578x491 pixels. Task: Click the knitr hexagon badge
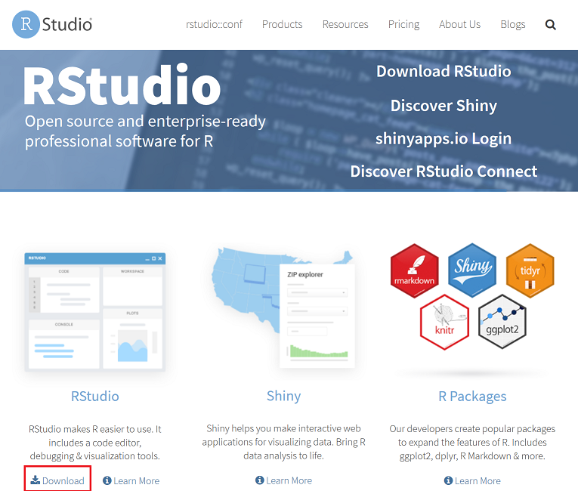pyautogui.click(x=444, y=322)
